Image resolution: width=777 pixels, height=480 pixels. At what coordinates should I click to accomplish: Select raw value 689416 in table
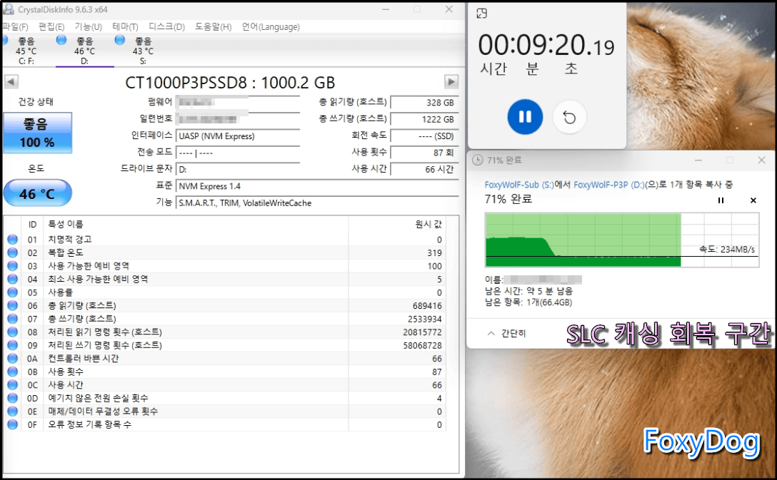coord(426,306)
